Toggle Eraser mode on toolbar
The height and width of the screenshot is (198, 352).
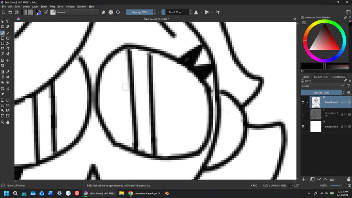[103, 13]
